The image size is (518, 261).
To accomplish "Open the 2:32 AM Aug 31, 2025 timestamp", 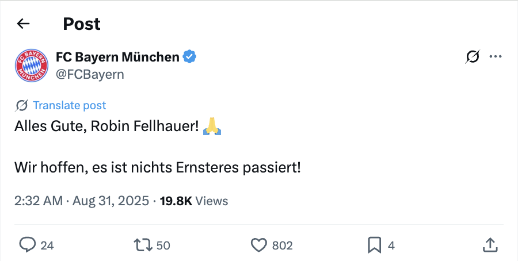I will tap(82, 201).
